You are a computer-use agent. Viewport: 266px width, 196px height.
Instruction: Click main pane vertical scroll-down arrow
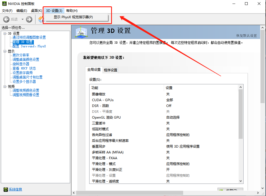pos(262,188)
